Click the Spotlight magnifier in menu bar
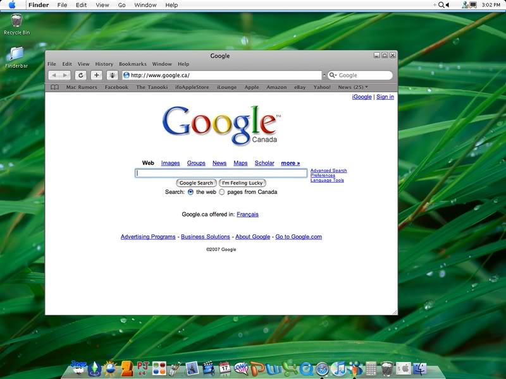506x379 pixels. (x=441, y=5)
